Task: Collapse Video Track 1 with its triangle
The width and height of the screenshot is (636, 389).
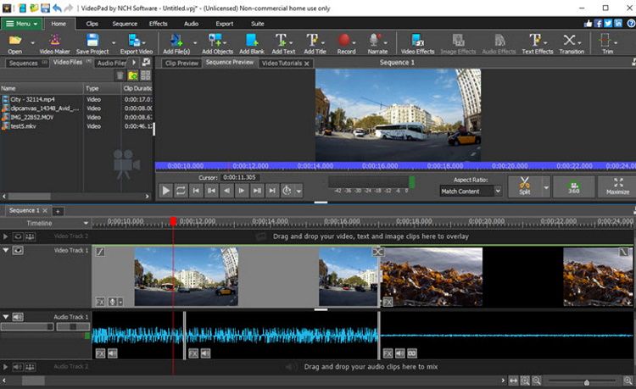Action: pyautogui.click(x=6, y=250)
